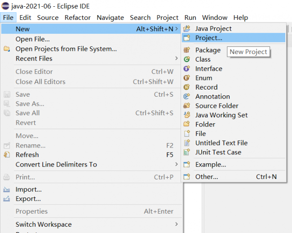Image resolution: width=292 pixels, height=233 pixels.
Task: Select Example... in New submenu
Action: pyautogui.click(x=234, y=165)
